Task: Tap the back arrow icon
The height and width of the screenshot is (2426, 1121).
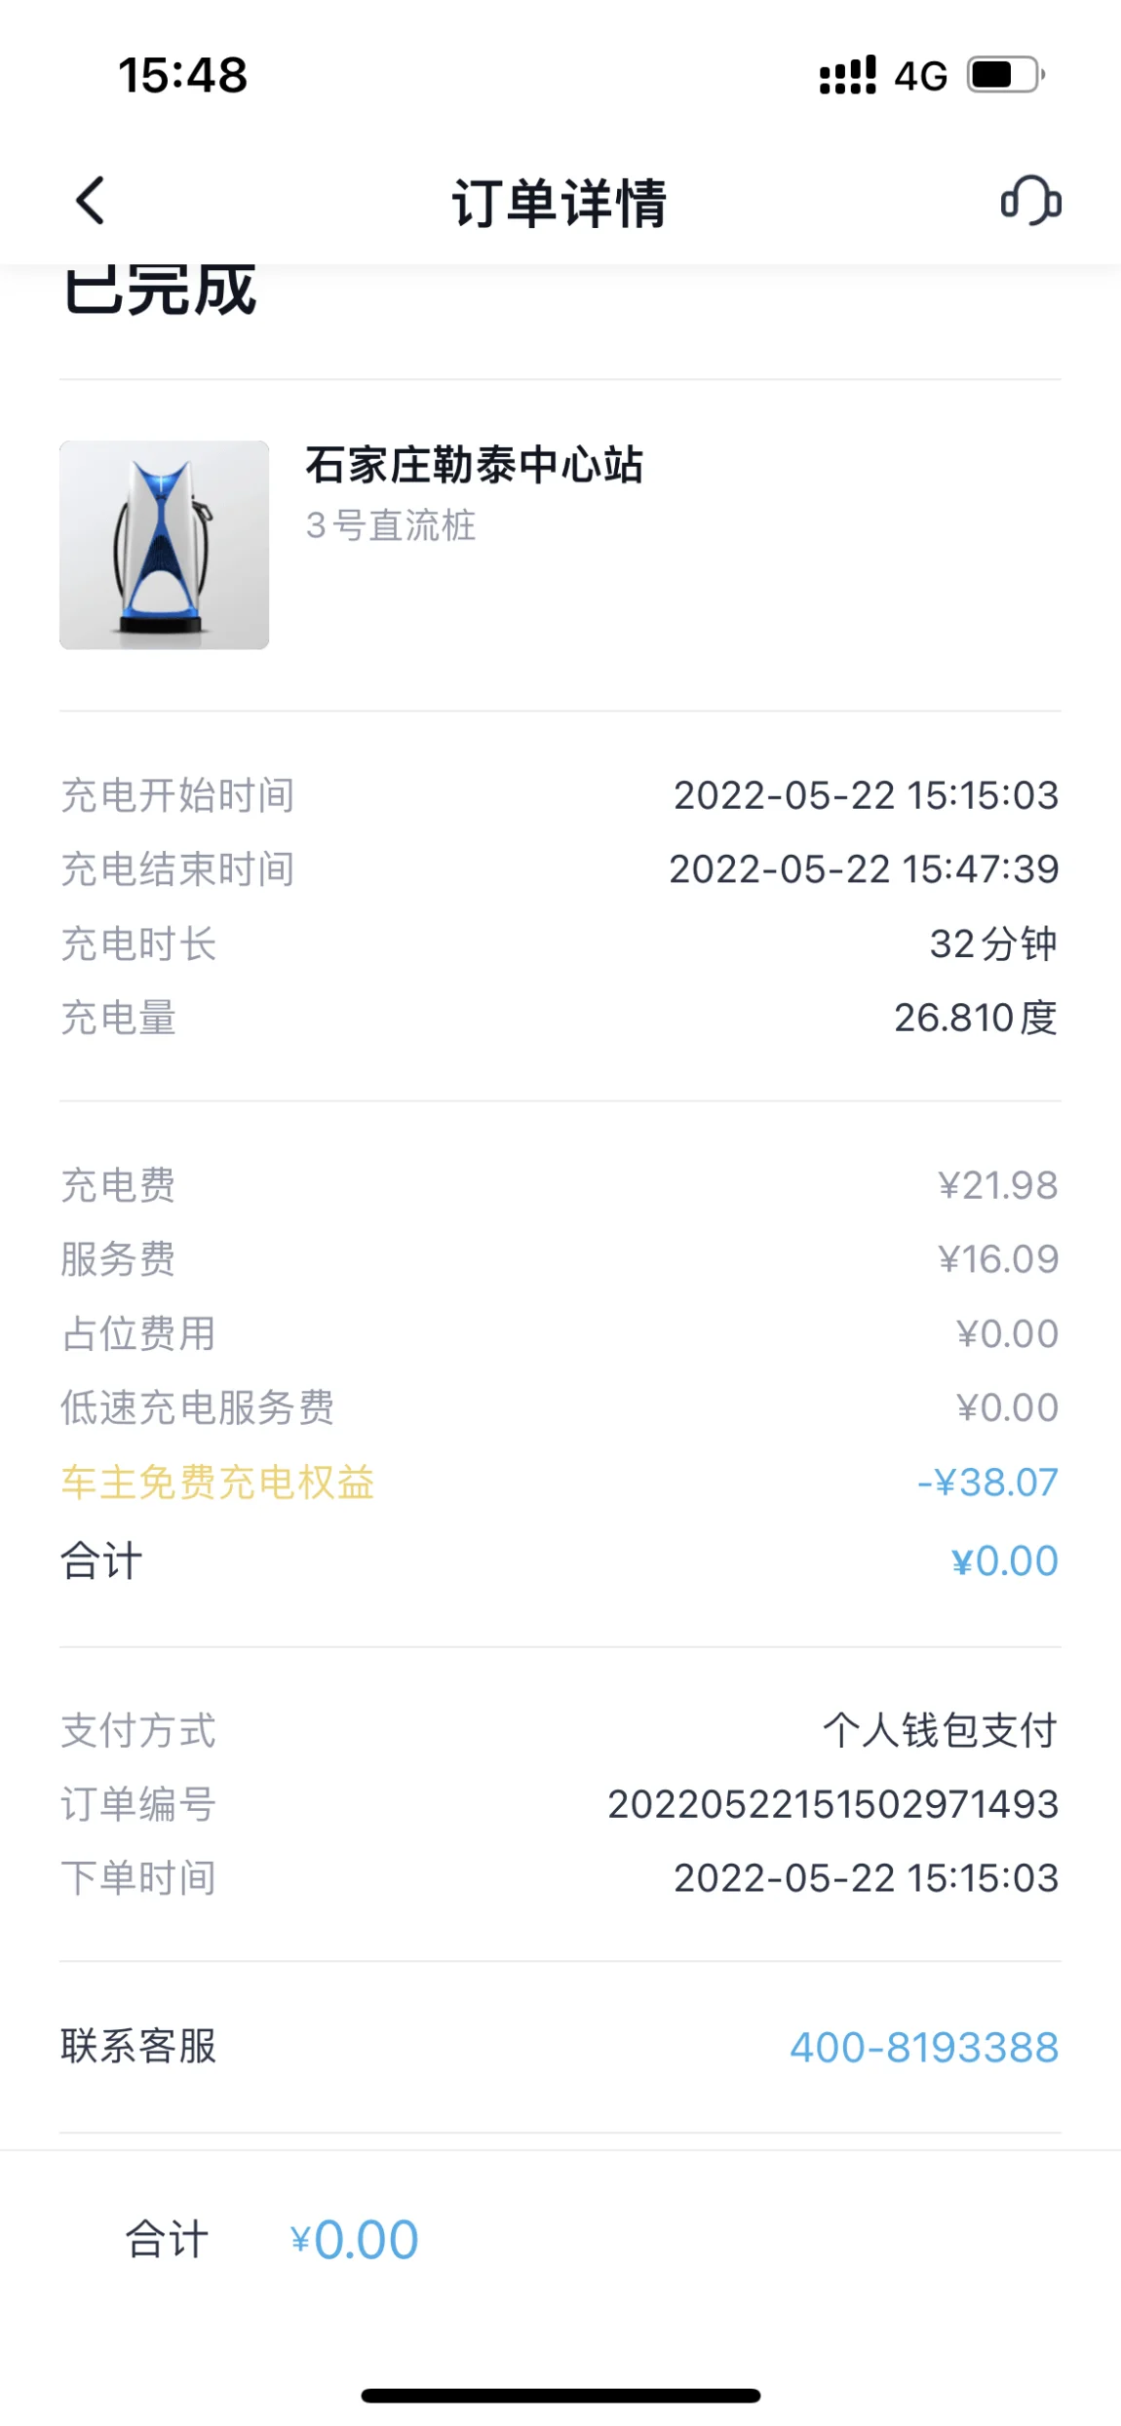Action: pos(90,201)
